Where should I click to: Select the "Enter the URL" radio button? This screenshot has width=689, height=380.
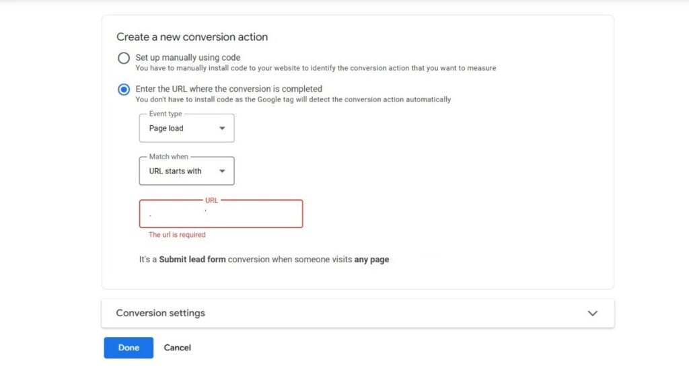[x=124, y=89]
